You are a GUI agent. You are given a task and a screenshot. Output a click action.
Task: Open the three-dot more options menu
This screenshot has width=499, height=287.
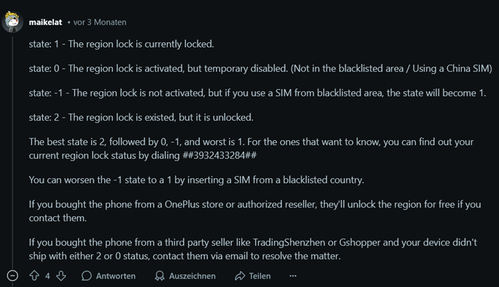[x=293, y=275]
